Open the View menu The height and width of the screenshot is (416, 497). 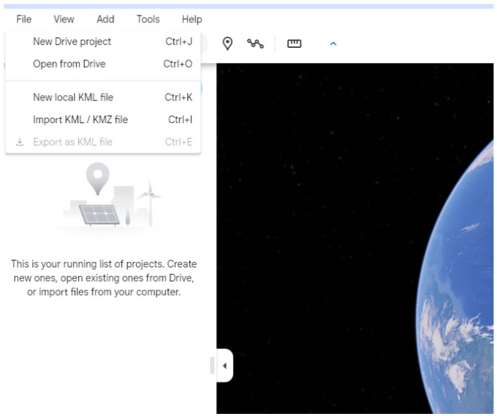(64, 19)
